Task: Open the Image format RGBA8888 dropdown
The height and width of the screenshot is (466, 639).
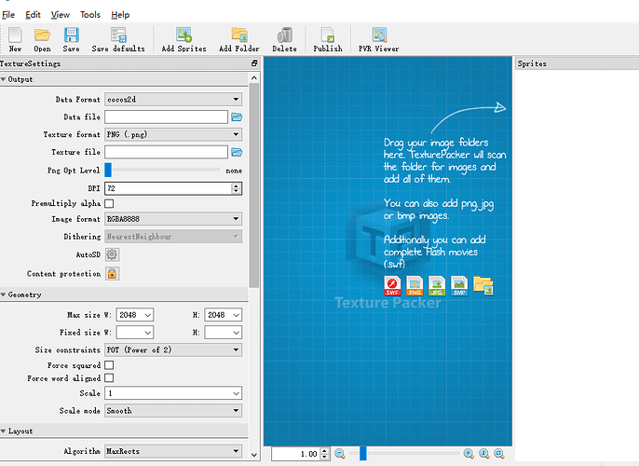Action: tap(173, 219)
